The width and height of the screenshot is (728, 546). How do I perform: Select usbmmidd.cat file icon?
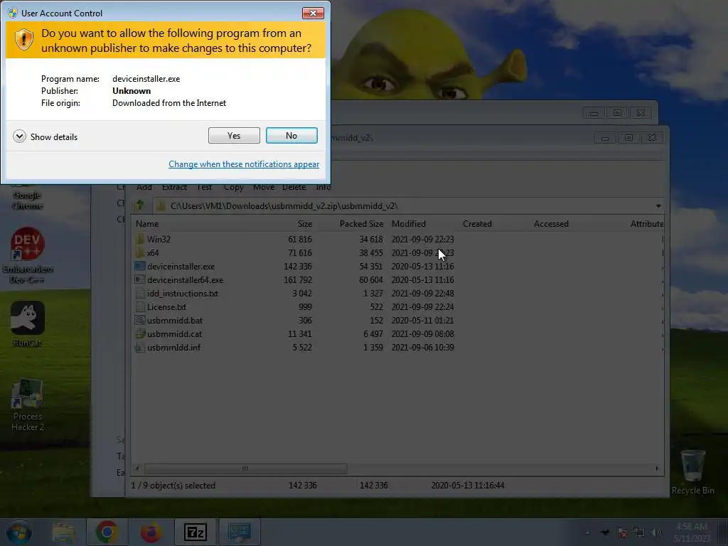(140, 333)
